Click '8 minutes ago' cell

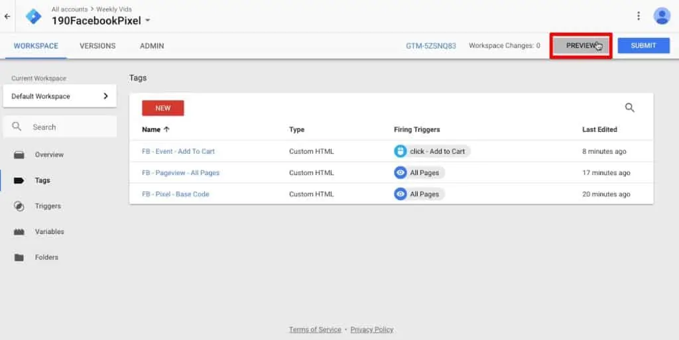[604, 151]
